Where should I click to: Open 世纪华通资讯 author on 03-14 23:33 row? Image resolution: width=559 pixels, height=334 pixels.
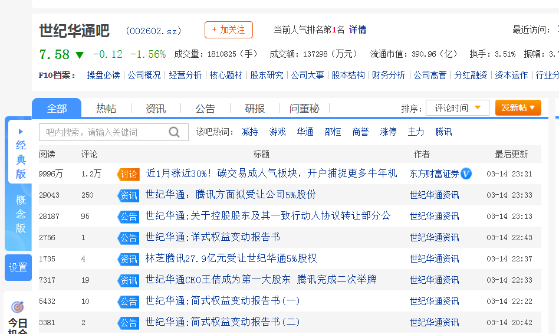tap(434, 195)
